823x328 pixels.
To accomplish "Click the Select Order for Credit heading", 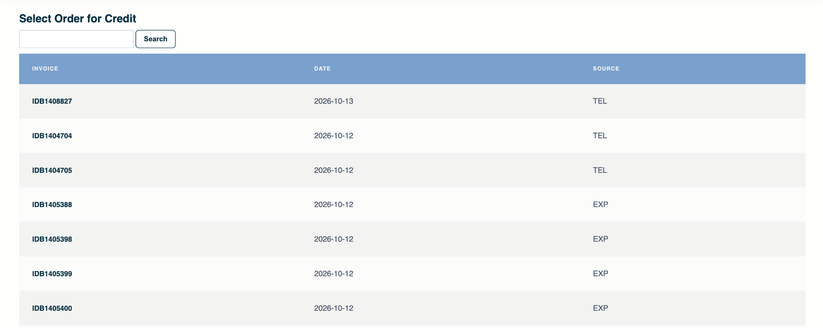I will point(78,18).
